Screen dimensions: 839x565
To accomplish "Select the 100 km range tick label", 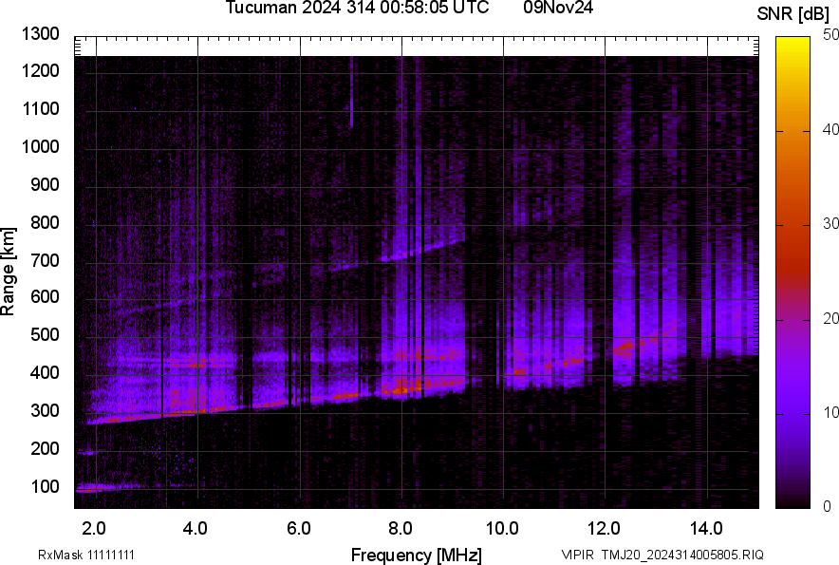I will [46, 486].
